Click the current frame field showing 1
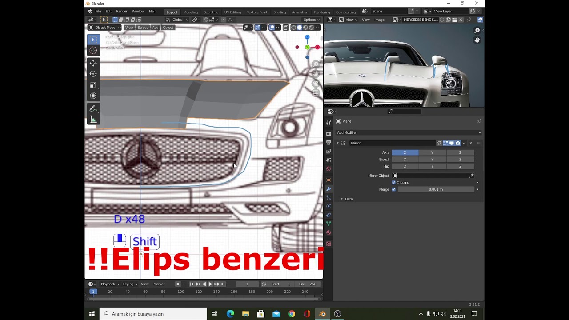This screenshot has width=569, height=320. tap(247, 284)
